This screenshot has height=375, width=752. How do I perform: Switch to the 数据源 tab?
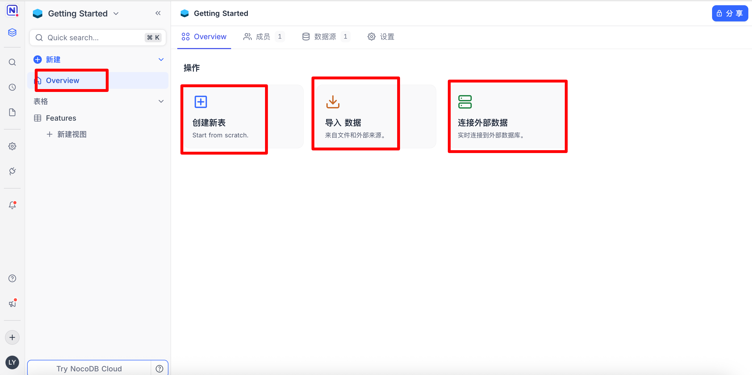pos(325,37)
